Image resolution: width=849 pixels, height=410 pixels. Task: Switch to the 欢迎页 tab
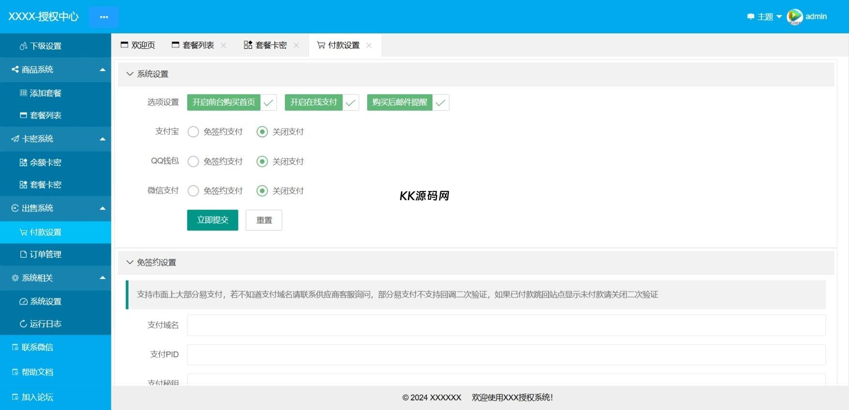[138, 45]
